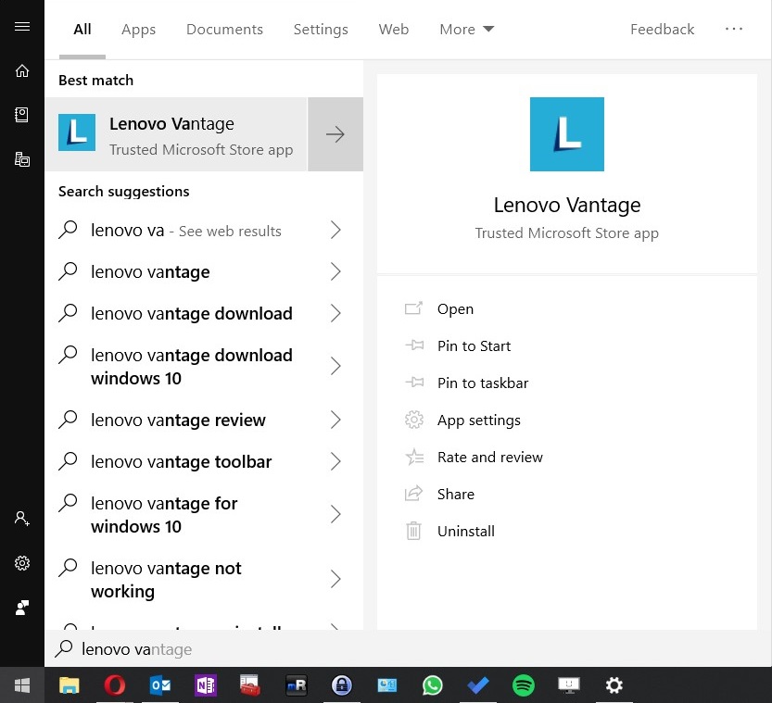The image size is (772, 703).
Task: Click the Feedback link
Action: pos(662,30)
